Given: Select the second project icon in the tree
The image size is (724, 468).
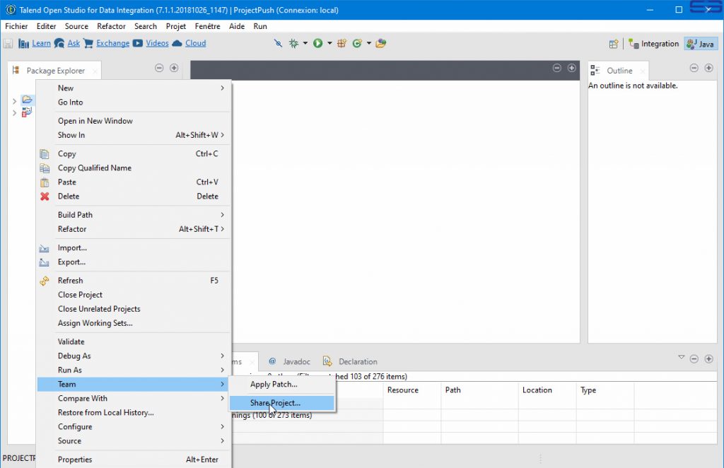Looking at the screenshot, I should pos(27,112).
